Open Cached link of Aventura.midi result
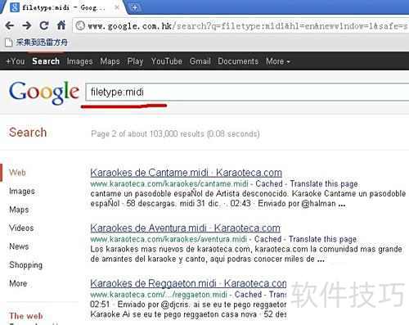409x325 pixels. pos(267,239)
